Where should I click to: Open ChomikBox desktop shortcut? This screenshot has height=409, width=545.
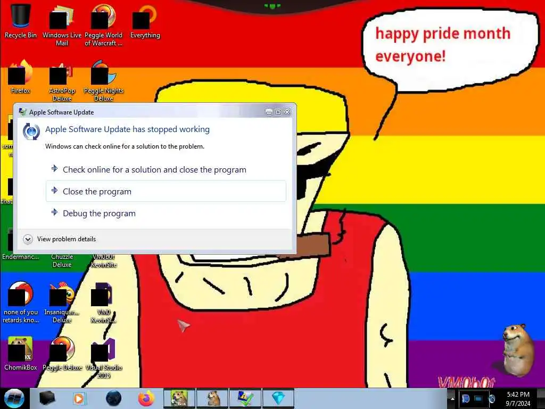pos(21,354)
